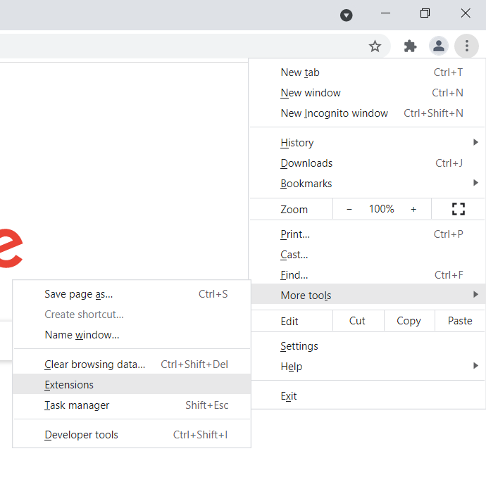The width and height of the screenshot is (486, 482).
Task: Toggle fullscreen mode icon in Zoom row
Action: click(459, 209)
